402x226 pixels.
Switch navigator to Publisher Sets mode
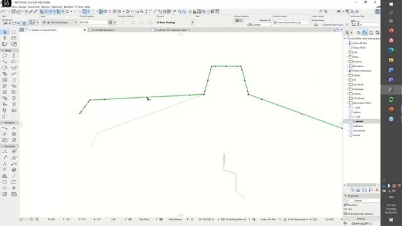(x=377, y=33)
